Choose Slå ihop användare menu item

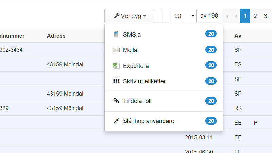click(164, 121)
